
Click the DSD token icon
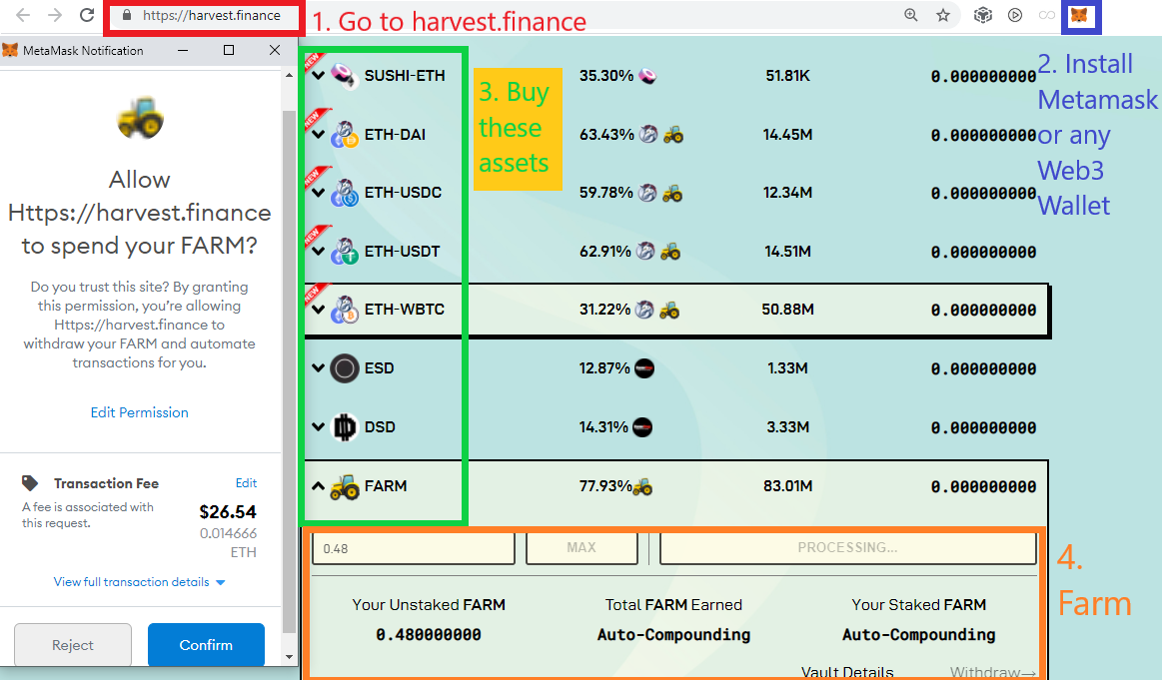344,427
